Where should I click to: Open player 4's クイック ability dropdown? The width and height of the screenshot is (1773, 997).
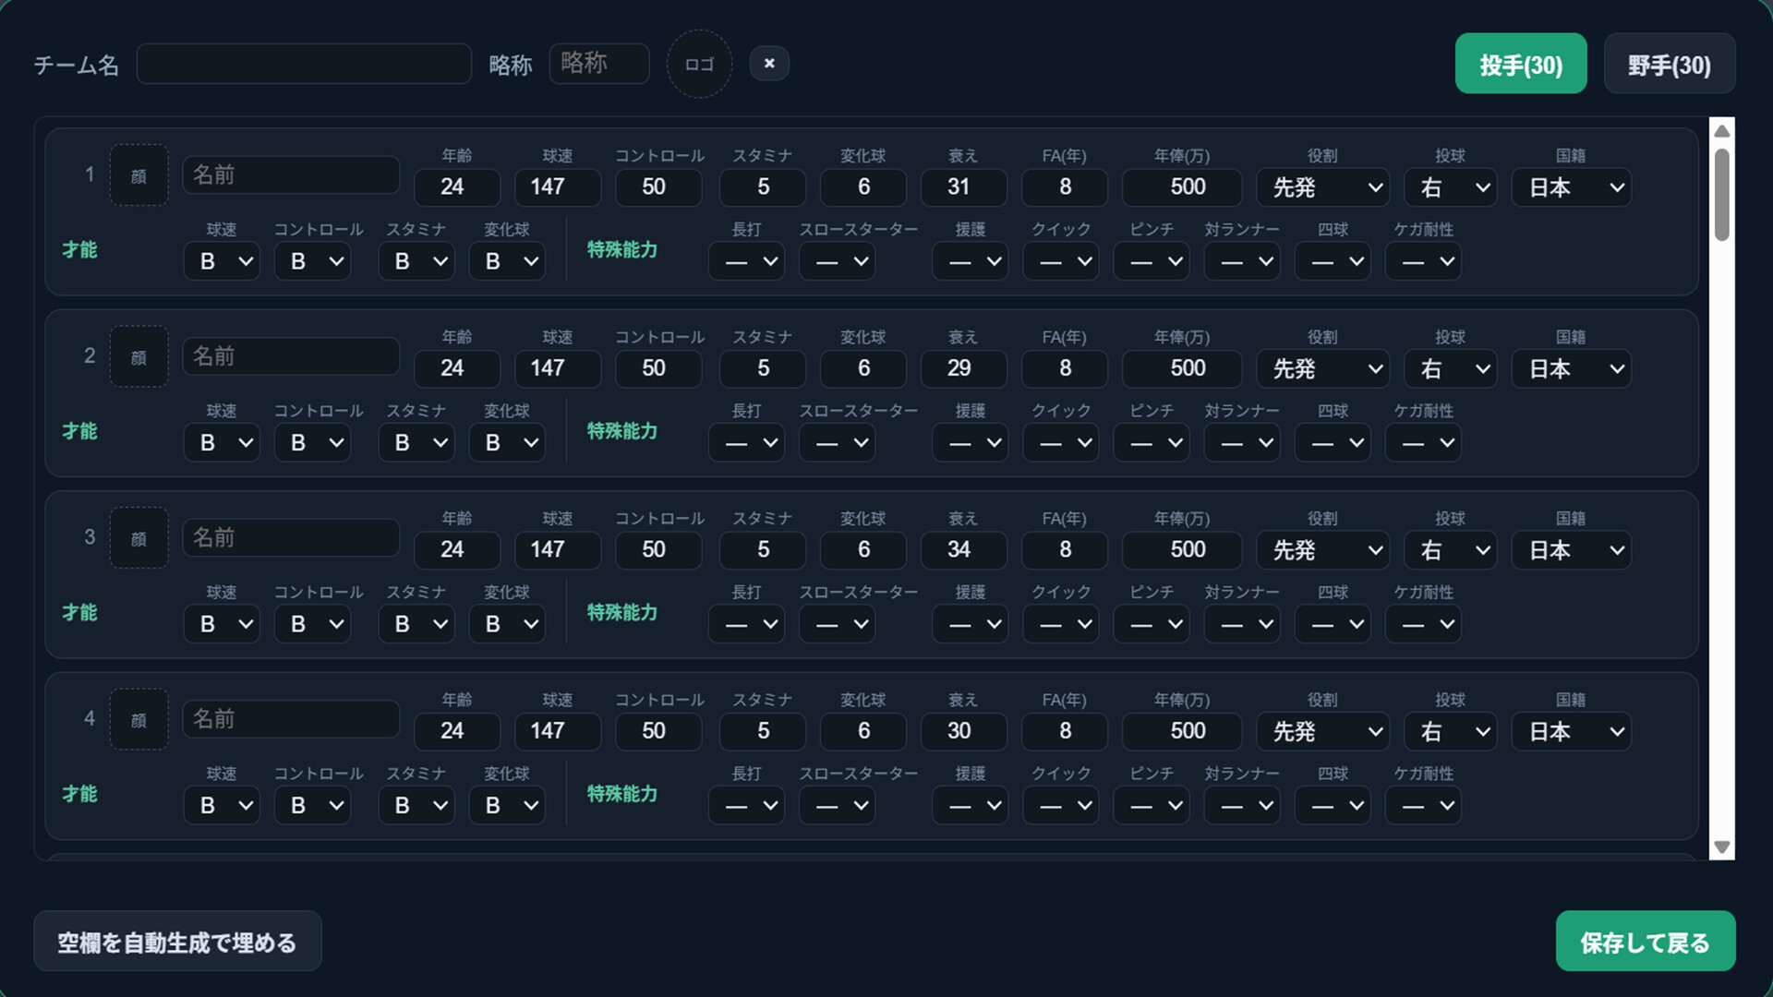(1061, 806)
